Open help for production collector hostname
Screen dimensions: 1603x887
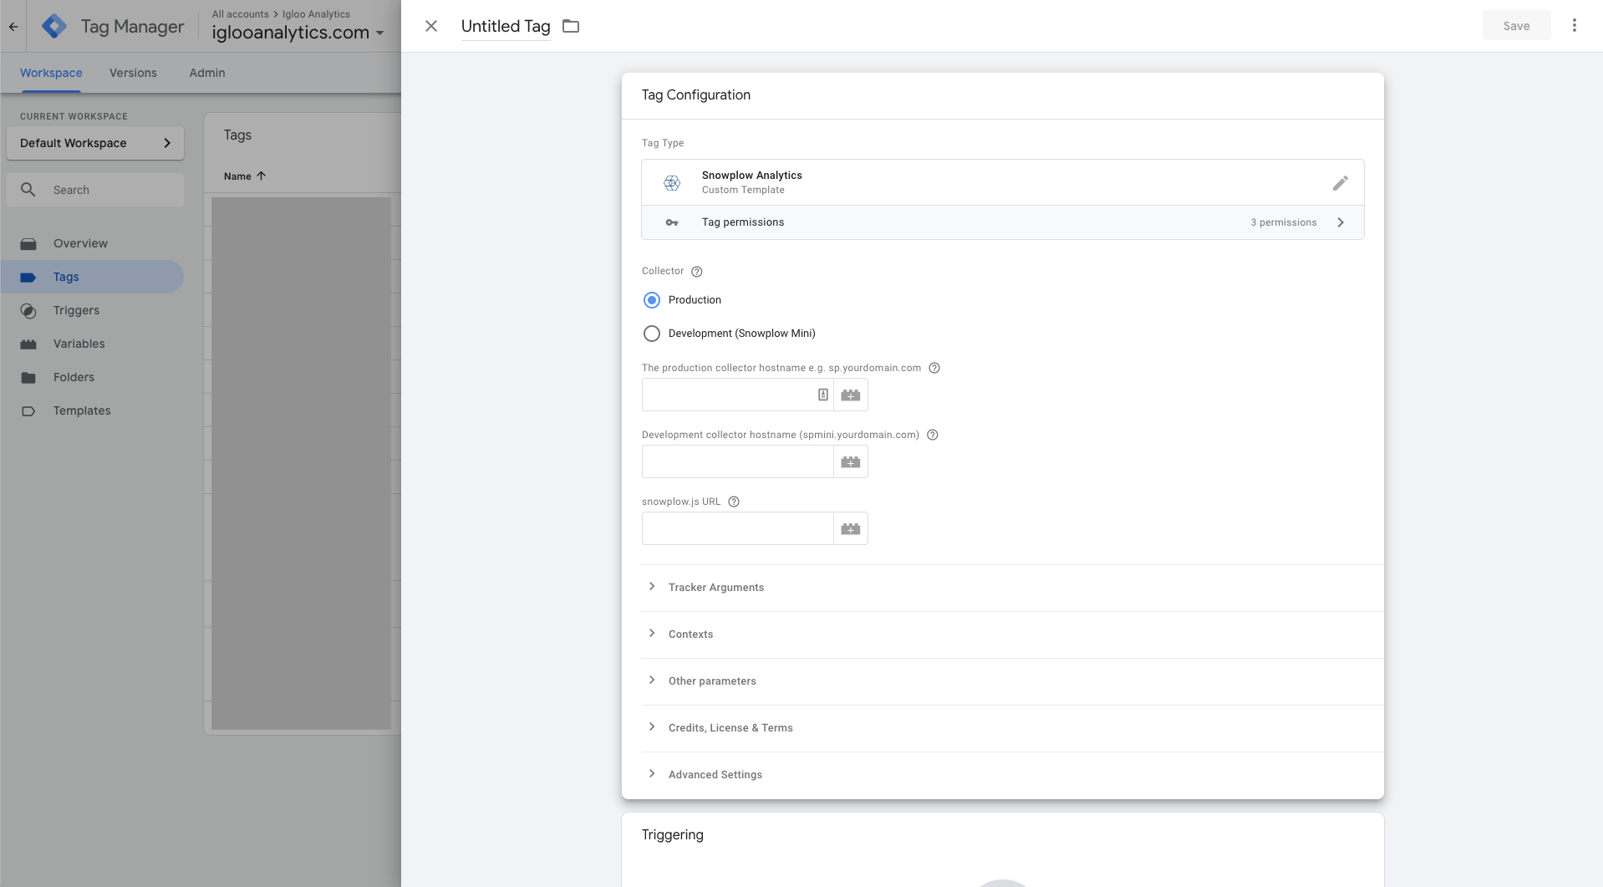pos(934,368)
